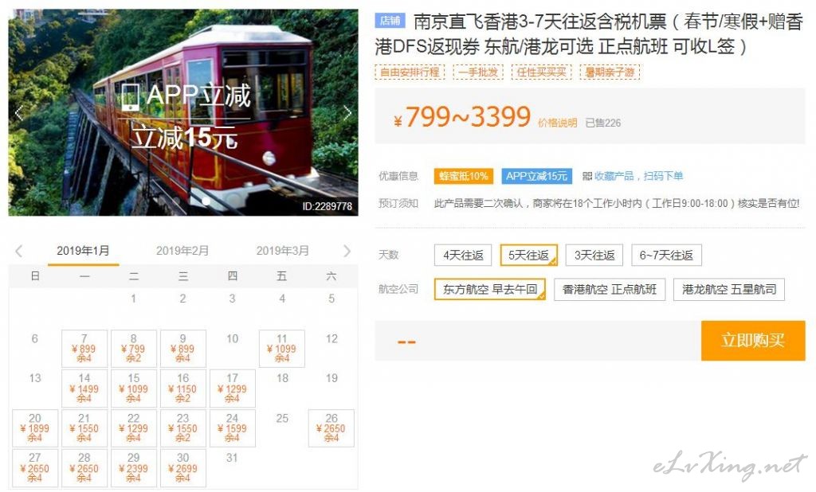Viewport: 816px width, 492px height.
Task: Go to previous months via calendar left chevron
Action: [x=19, y=252]
